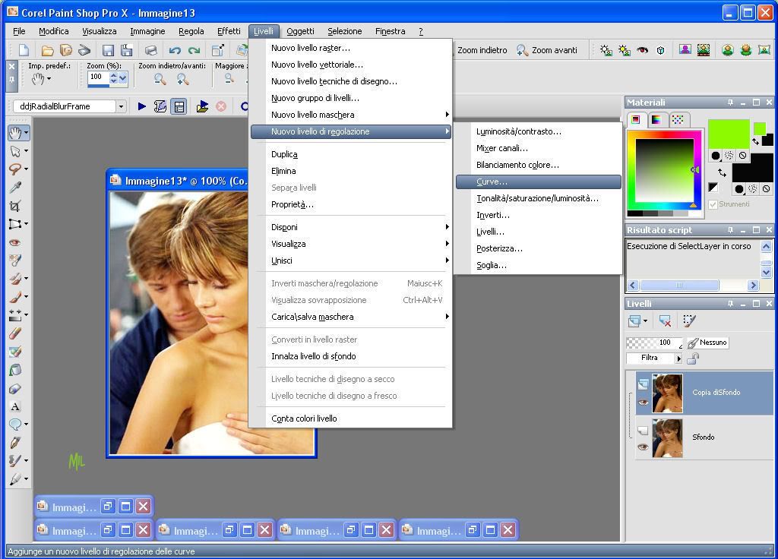Select Duplica in the Livelli menu
The height and width of the screenshot is (559, 778).
click(351, 154)
